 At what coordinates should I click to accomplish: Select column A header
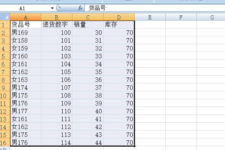point(25,17)
